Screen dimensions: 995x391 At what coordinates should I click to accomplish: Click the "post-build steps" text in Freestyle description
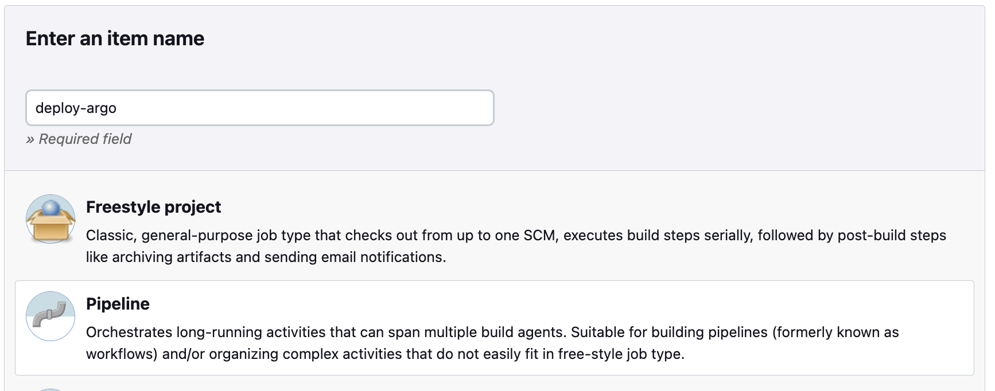point(892,235)
